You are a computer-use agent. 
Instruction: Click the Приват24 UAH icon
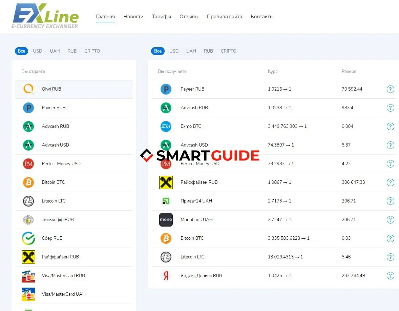coord(166,201)
